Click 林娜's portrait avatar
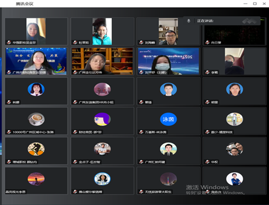The height and width of the screenshot is (205, 269). coord(36,89)
